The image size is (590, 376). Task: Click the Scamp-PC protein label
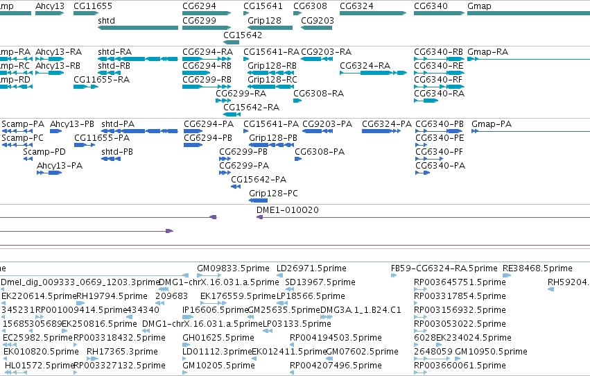tap(23, 138)
